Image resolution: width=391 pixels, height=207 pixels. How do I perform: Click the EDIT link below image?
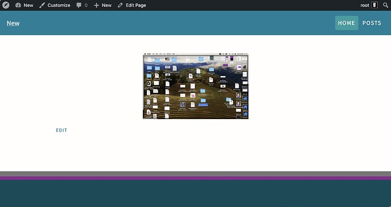pos(62,130)
